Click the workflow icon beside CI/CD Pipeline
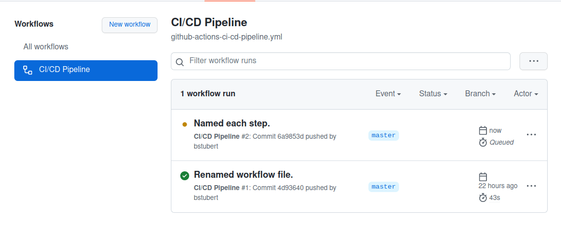 [x=28, y=70]
